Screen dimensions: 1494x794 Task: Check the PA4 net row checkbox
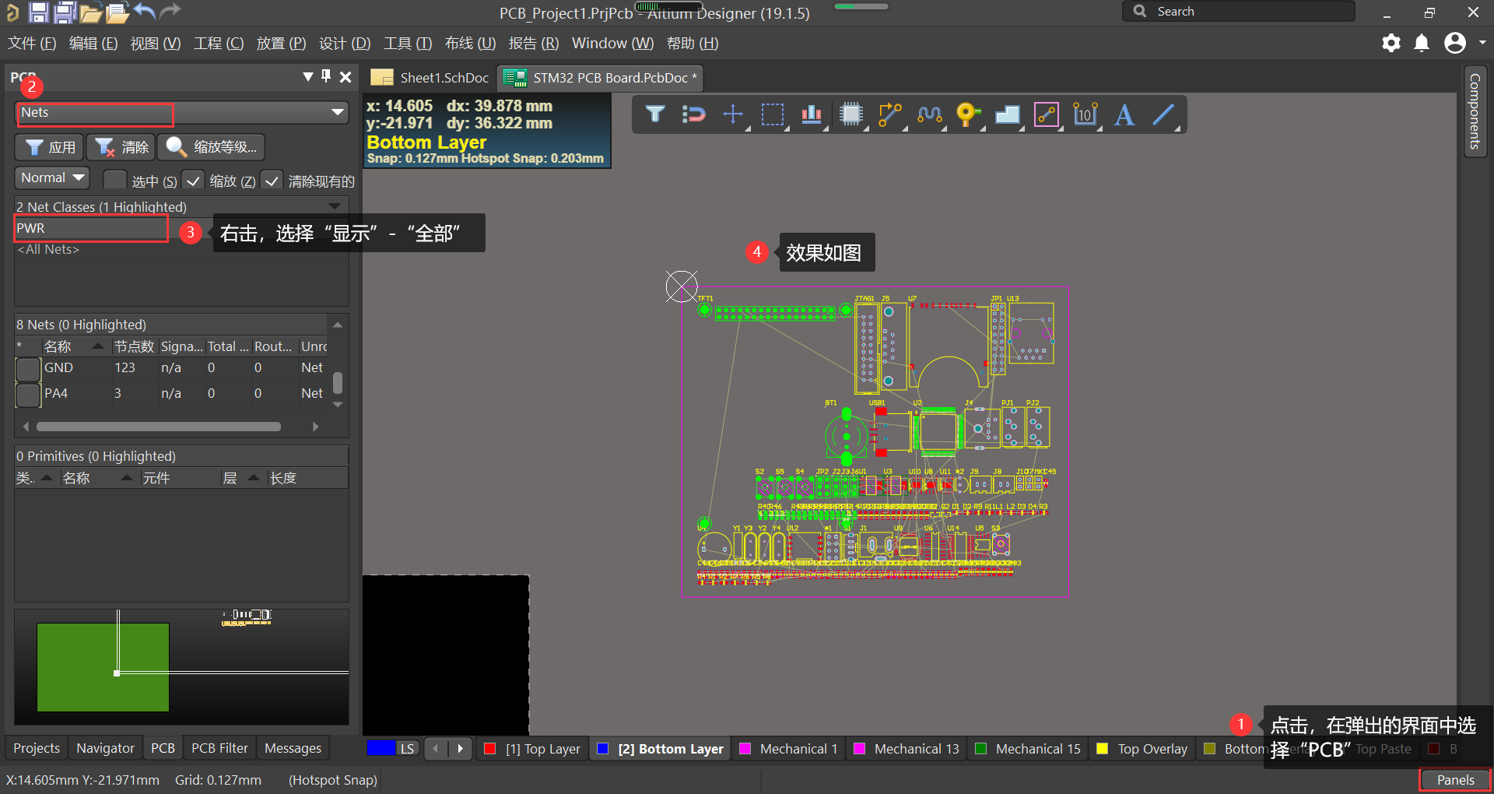[x=28, y=394]
